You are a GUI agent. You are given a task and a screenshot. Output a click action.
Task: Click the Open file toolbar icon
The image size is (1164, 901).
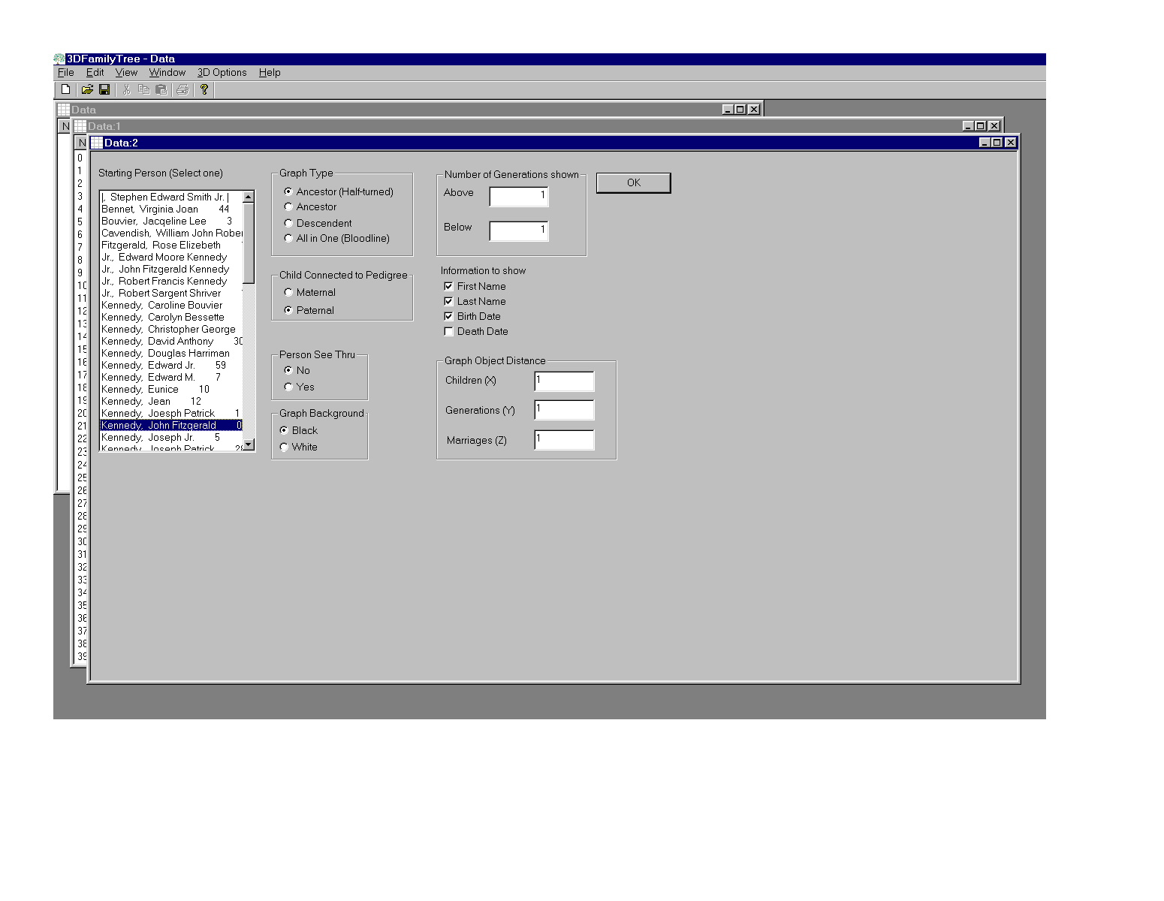click(87, 89)
